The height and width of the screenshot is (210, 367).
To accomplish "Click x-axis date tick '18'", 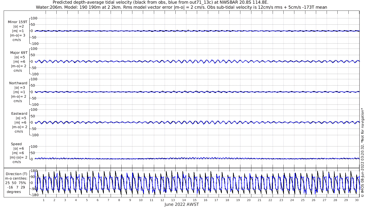I will tap(227, 200).
